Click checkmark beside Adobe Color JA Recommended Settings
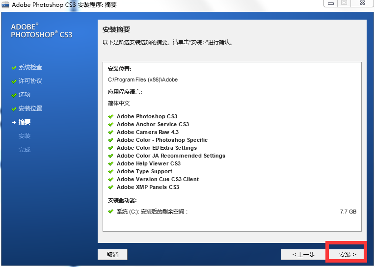Screen dimensions: 375x267 (x=110, y=156)
